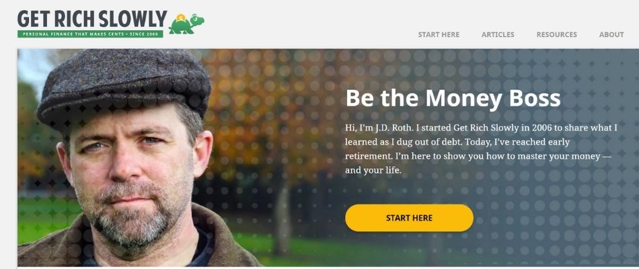Viewport: 639px width, 269px height.
Task: Click the GET RICH SLOWLY logo wordmark
Action: 92,19
